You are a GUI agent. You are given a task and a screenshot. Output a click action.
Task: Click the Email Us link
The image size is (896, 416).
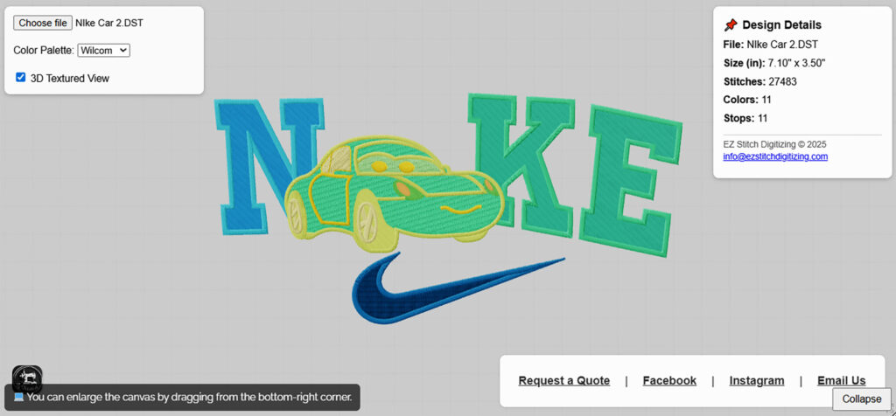click(841, 380)
